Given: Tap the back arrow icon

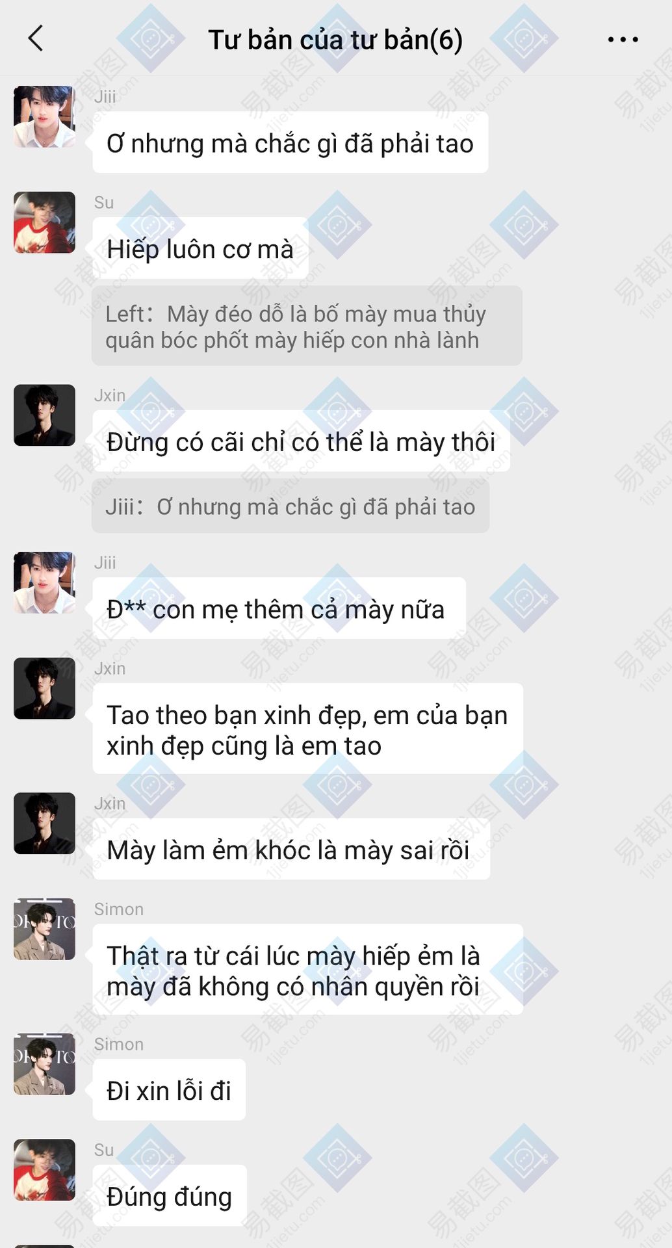Looking at the screenshot, I should click(36, 38).
